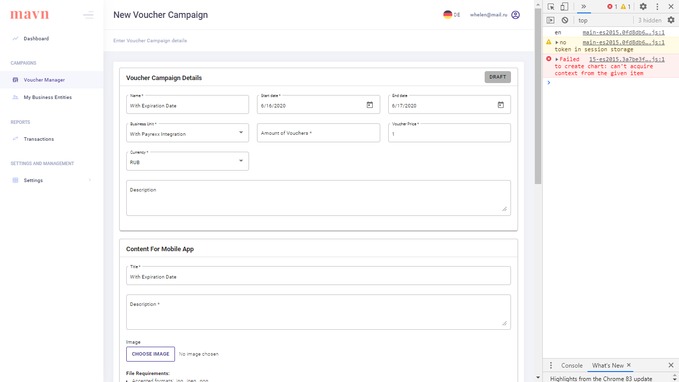
Task: Clear the console with the circle-slash icon
Action: 565,20
